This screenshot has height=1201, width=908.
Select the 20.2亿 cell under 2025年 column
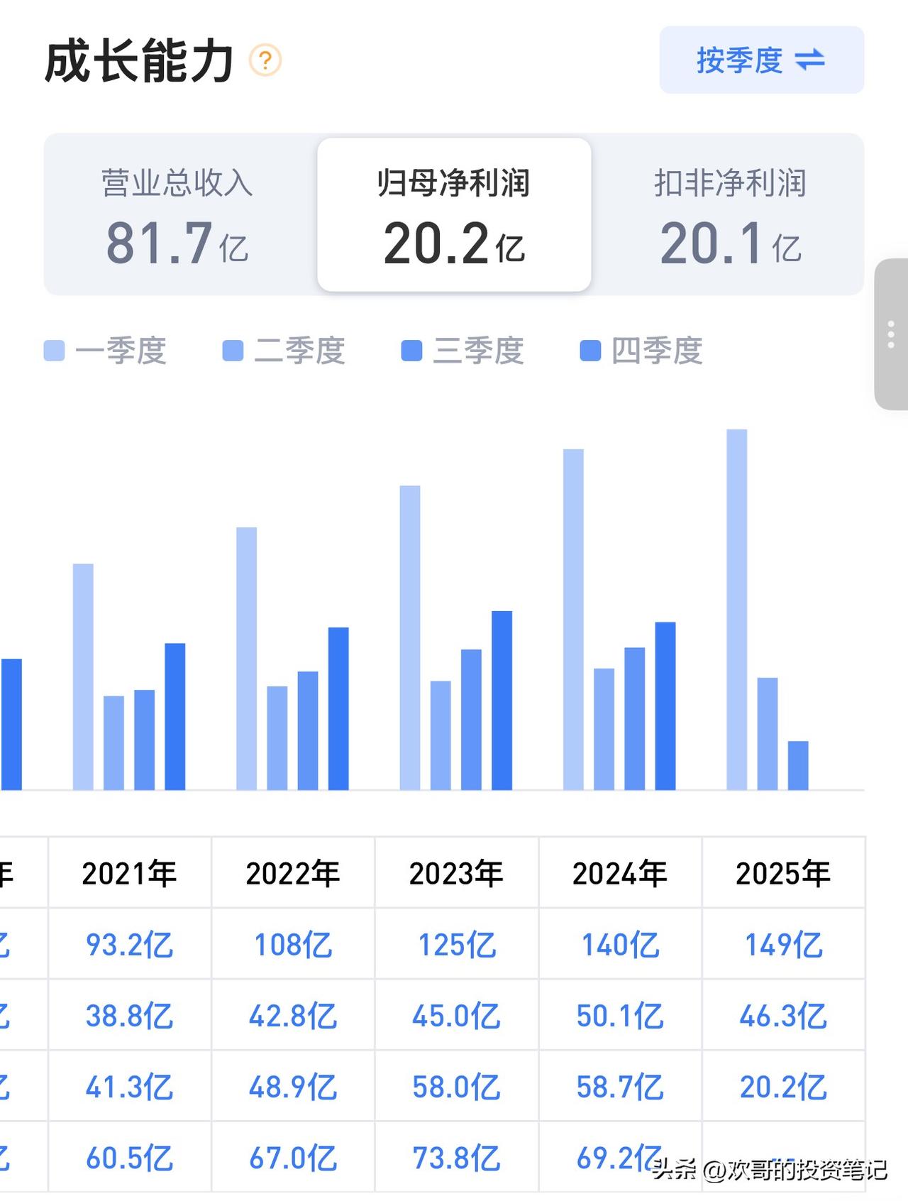(x=783, y=1086)
